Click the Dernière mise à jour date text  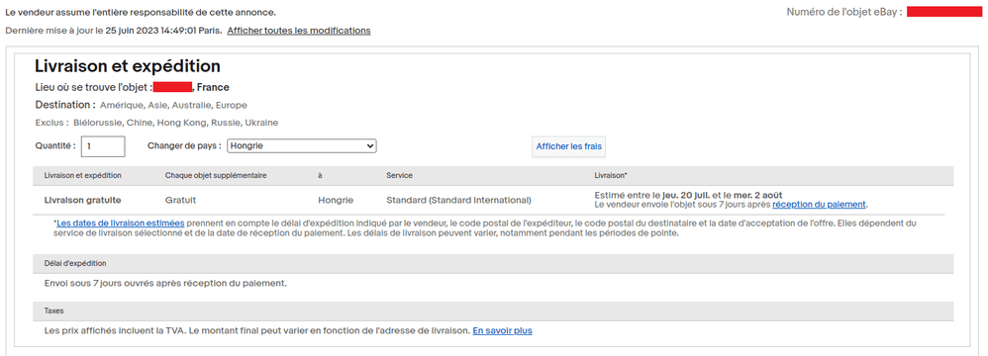pyautogui.click(x=114, y=31)
